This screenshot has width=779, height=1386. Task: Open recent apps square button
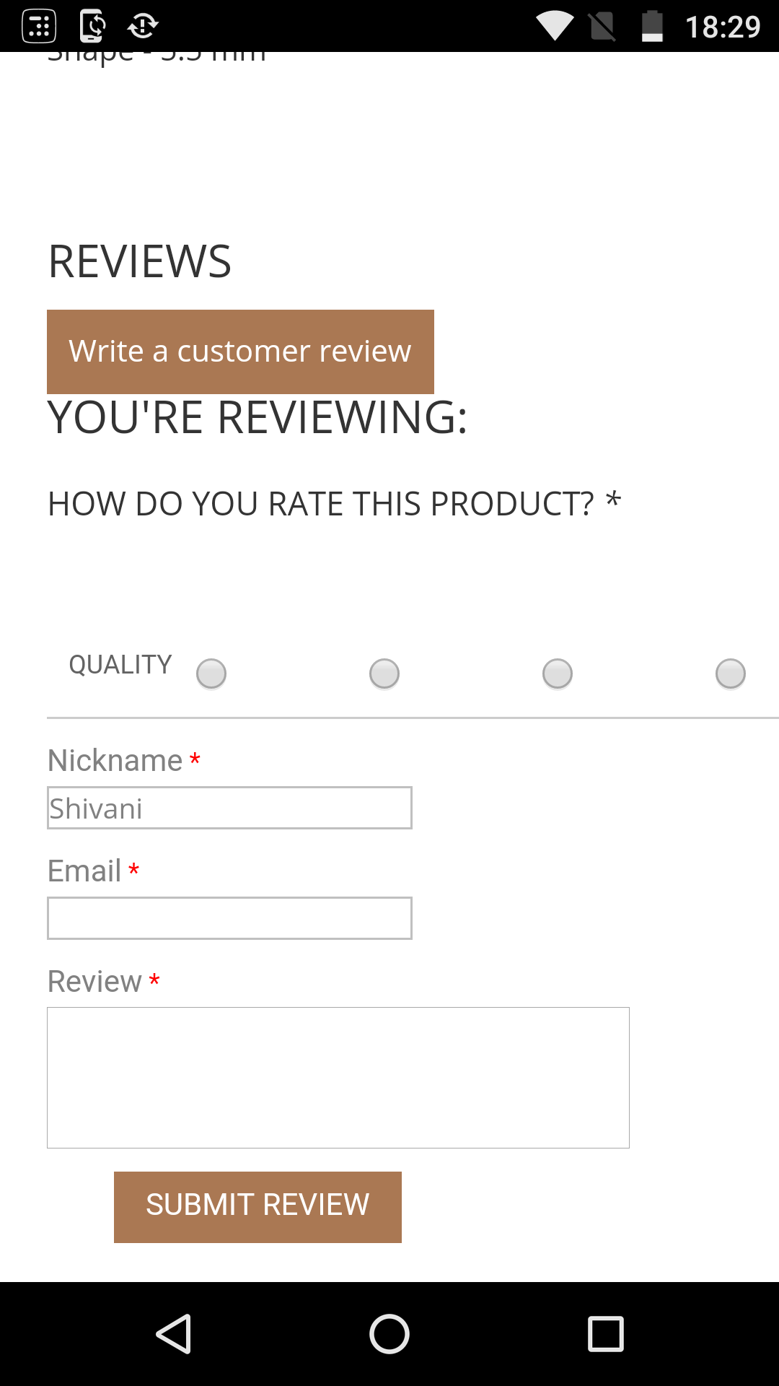pyautogui.click(x=605, y=1333)
